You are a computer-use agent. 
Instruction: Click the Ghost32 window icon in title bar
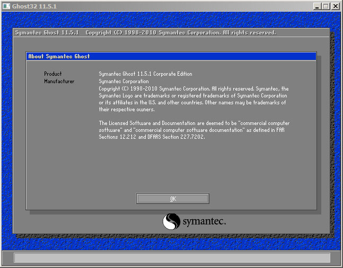pos(6,6)
